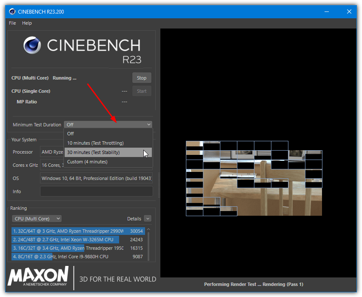Click the rendered scene preview image
Image resolution: width=362 pixels, height=297 pixels.
click(x=254, y=178)
